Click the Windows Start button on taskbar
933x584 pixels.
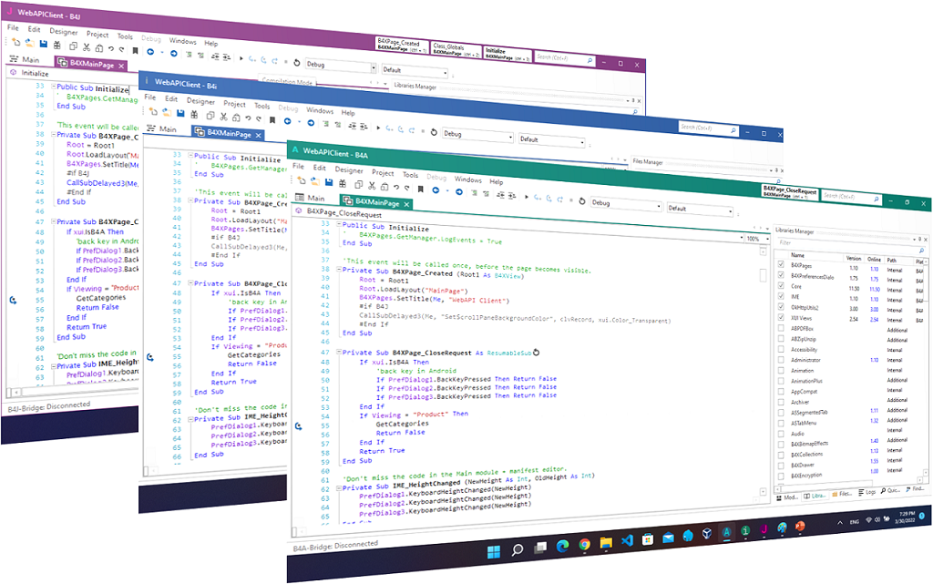tap(494, 552)
